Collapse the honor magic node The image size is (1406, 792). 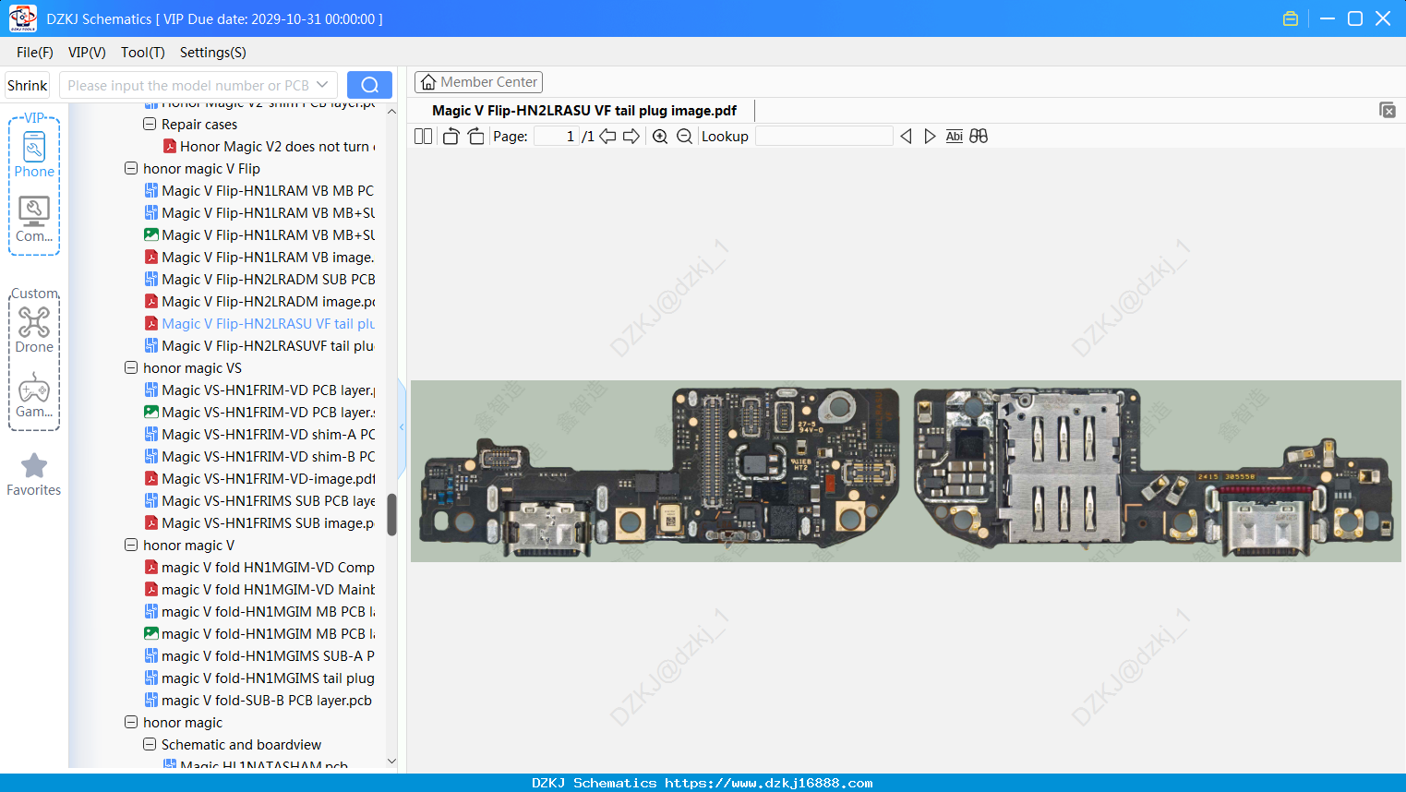pos(131,722)
